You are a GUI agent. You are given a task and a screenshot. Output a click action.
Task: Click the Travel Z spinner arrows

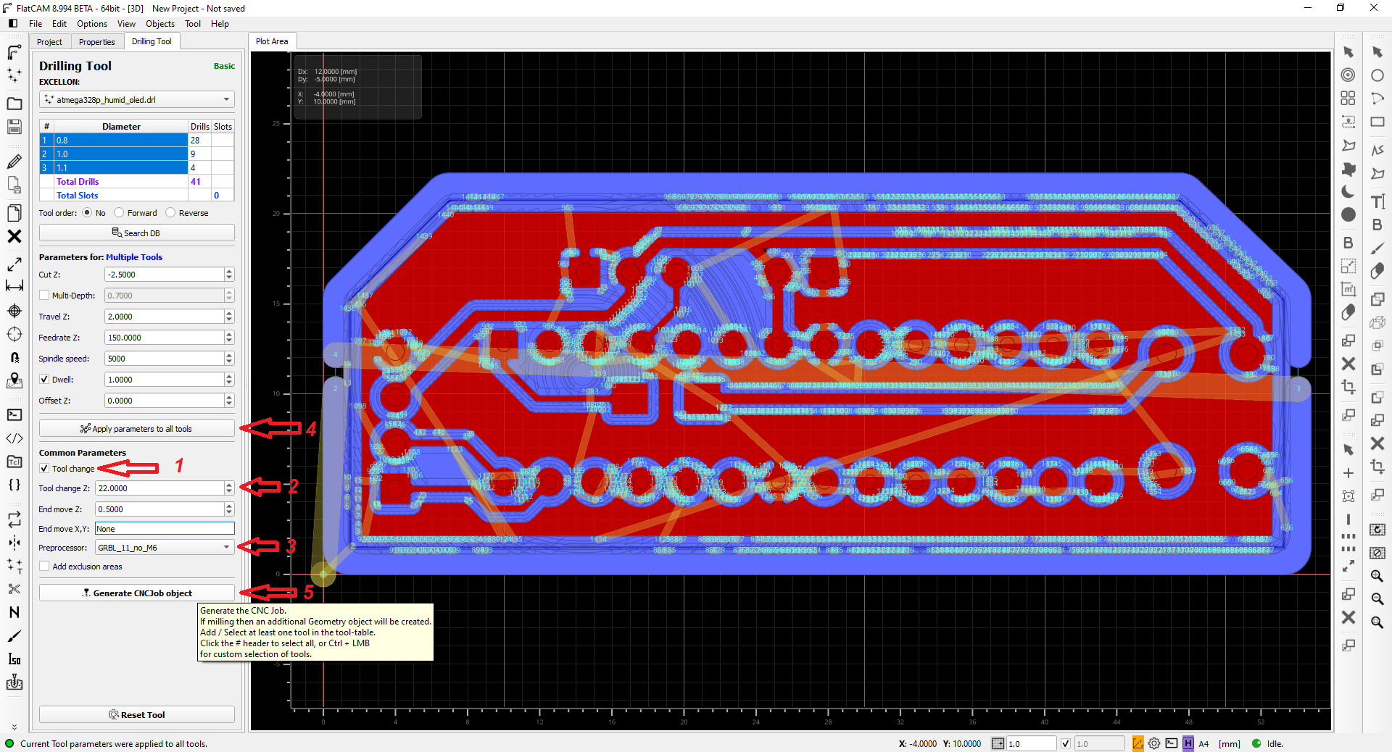click(x=229, y=317)
